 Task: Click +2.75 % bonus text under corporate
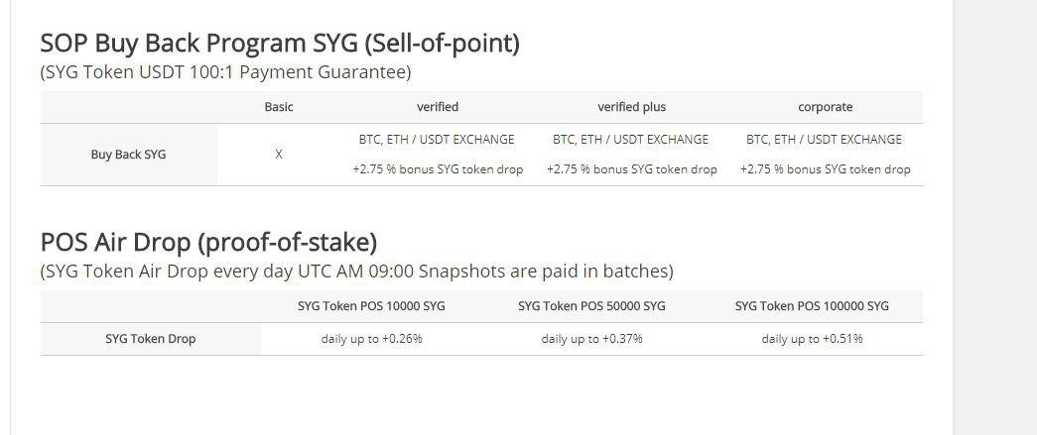tap(826, 169)
